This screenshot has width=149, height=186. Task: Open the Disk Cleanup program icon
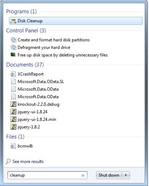[x=13, y=21]
